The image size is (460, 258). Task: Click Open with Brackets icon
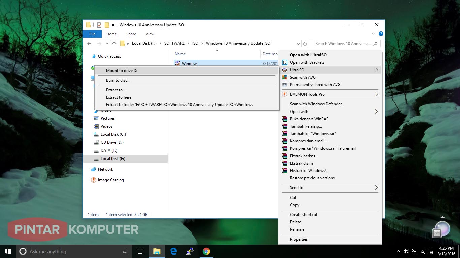[x=284, y=62]
